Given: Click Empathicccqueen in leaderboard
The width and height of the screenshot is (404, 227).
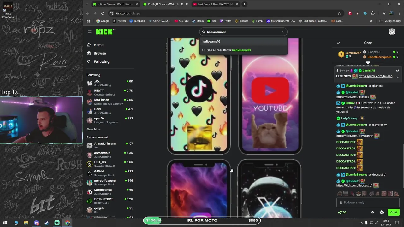Looking at the screenshot, I should point(379,57).
